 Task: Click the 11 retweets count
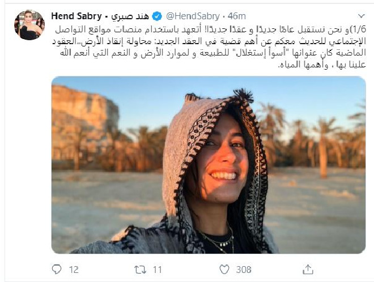tap(157, 270)
